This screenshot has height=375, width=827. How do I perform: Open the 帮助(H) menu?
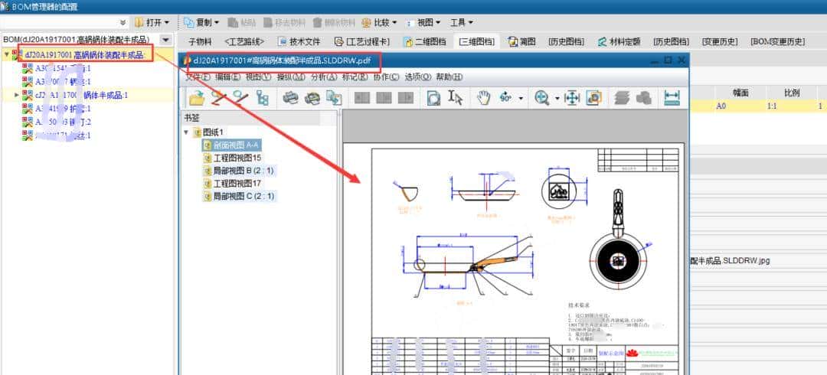click(x=449, y=77)
